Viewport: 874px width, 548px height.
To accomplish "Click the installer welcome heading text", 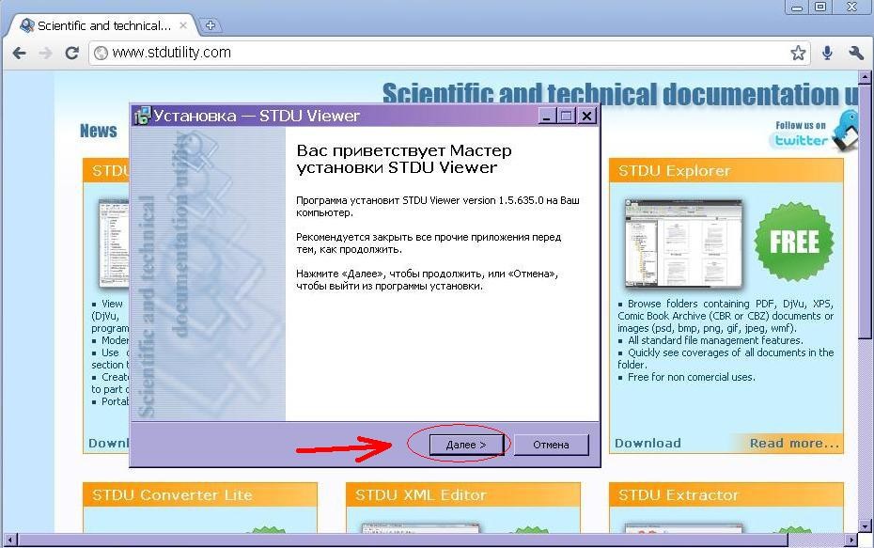I will [404, 159].
